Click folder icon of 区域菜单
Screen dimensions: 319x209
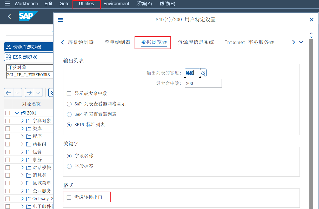pos(29,183)
